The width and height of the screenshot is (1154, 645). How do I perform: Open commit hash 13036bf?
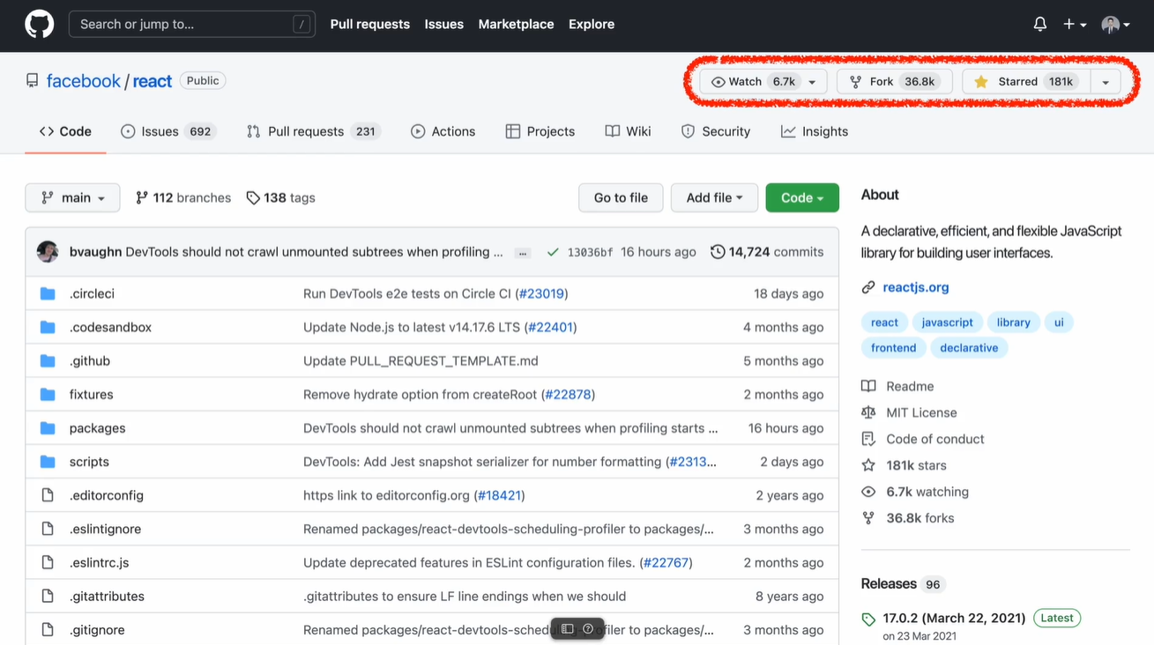590,252
